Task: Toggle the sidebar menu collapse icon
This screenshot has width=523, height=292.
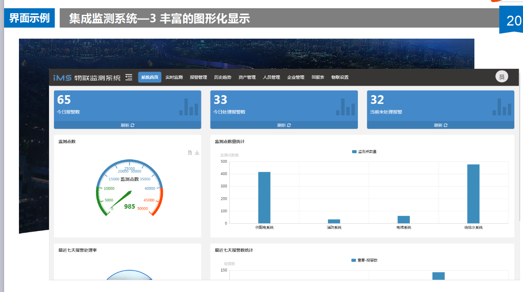Action: (129, 77)
